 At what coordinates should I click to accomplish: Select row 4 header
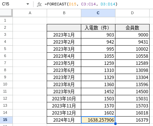tap(6, 42)
